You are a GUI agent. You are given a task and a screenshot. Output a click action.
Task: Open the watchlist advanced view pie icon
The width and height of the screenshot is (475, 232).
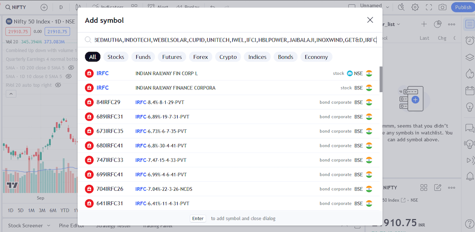[x=437, y=24]
